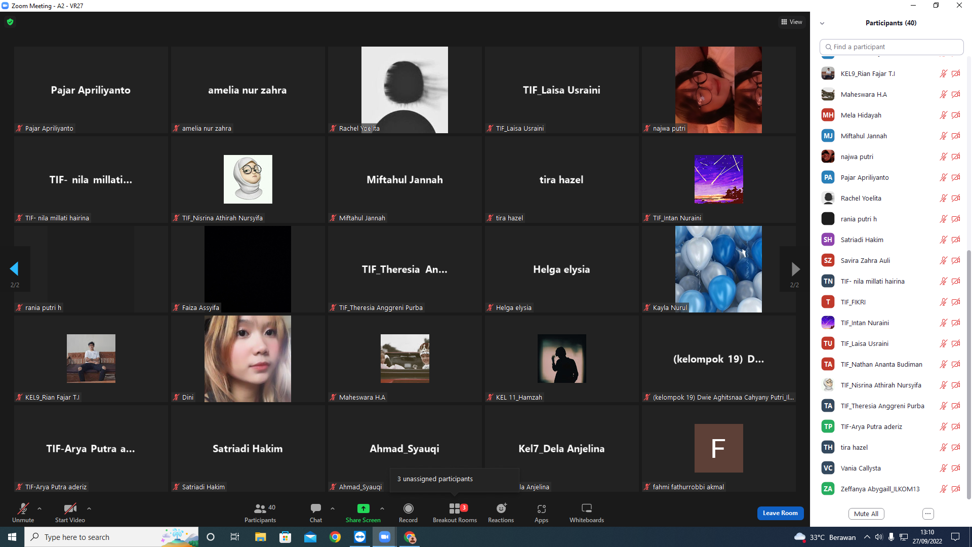This screenshot has width=972, height=547.
Task: Click the Windows Start button
Action: [12, 537]
